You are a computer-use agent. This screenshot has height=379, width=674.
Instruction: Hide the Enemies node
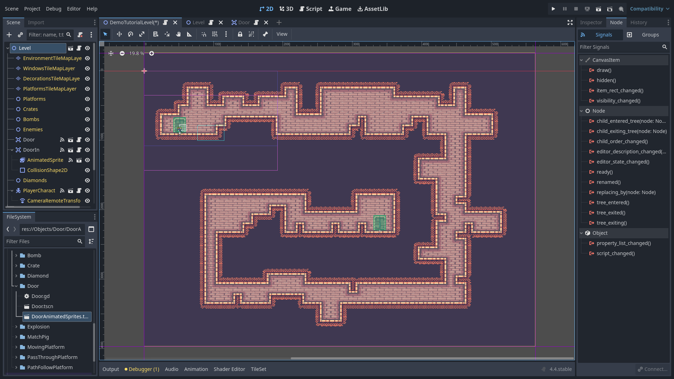click(87, 129)
